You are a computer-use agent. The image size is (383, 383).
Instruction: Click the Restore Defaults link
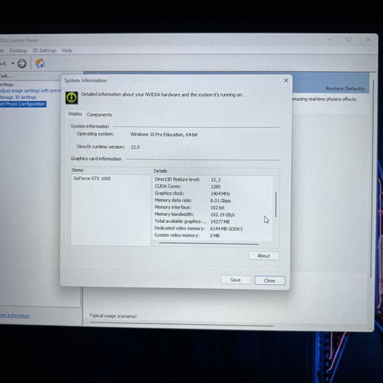pyautogui.click(x=345, y=89)
